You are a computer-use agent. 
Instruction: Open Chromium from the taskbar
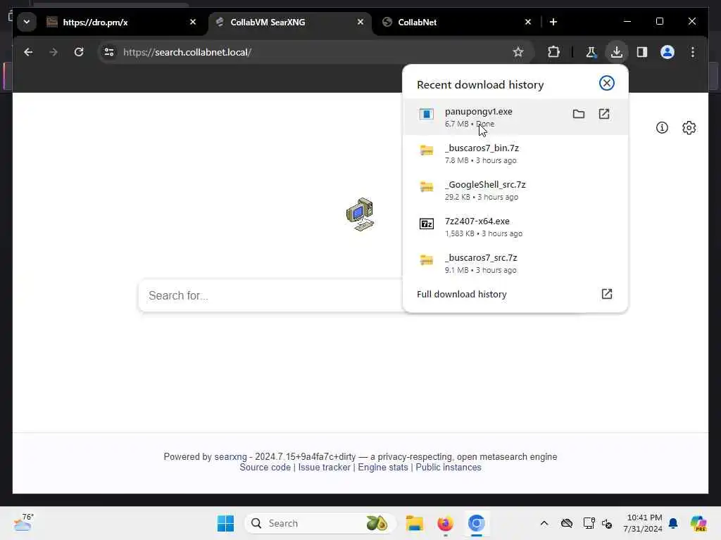[477, 523]
